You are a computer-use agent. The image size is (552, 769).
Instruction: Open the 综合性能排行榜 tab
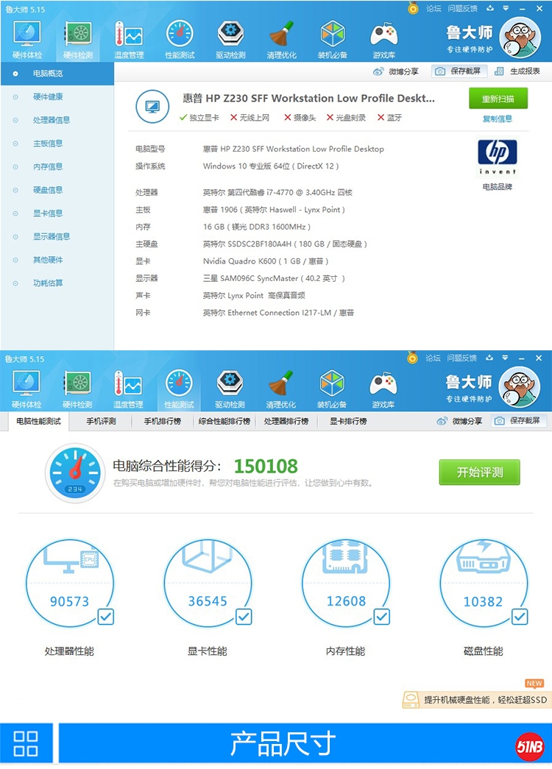(x=224, y=421)
